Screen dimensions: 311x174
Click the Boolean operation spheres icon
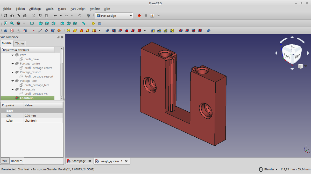209,30
